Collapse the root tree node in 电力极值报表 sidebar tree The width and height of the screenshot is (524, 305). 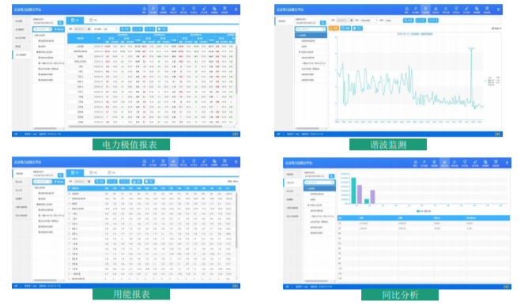click(x=35, y=35)
